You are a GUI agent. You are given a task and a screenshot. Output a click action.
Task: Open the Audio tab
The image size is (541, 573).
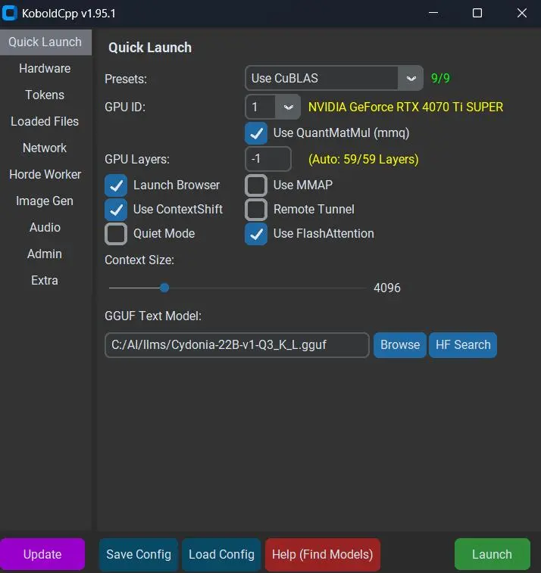pos(45,227)
